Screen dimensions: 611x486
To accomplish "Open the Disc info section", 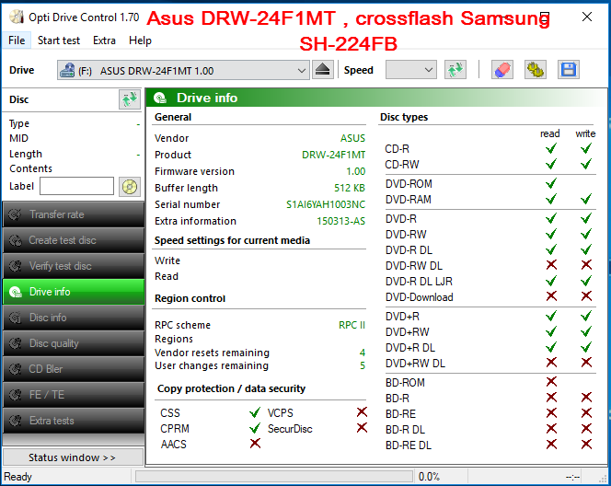I will [74, 318].
